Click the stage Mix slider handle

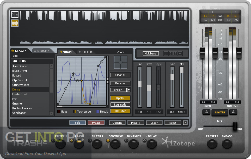pos(181,70)
